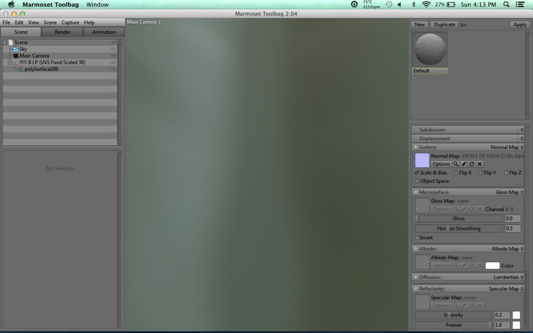Click the Sky icon in the scene tree
The height and width of the screenshot is (333, 533).
coord(16,49)
